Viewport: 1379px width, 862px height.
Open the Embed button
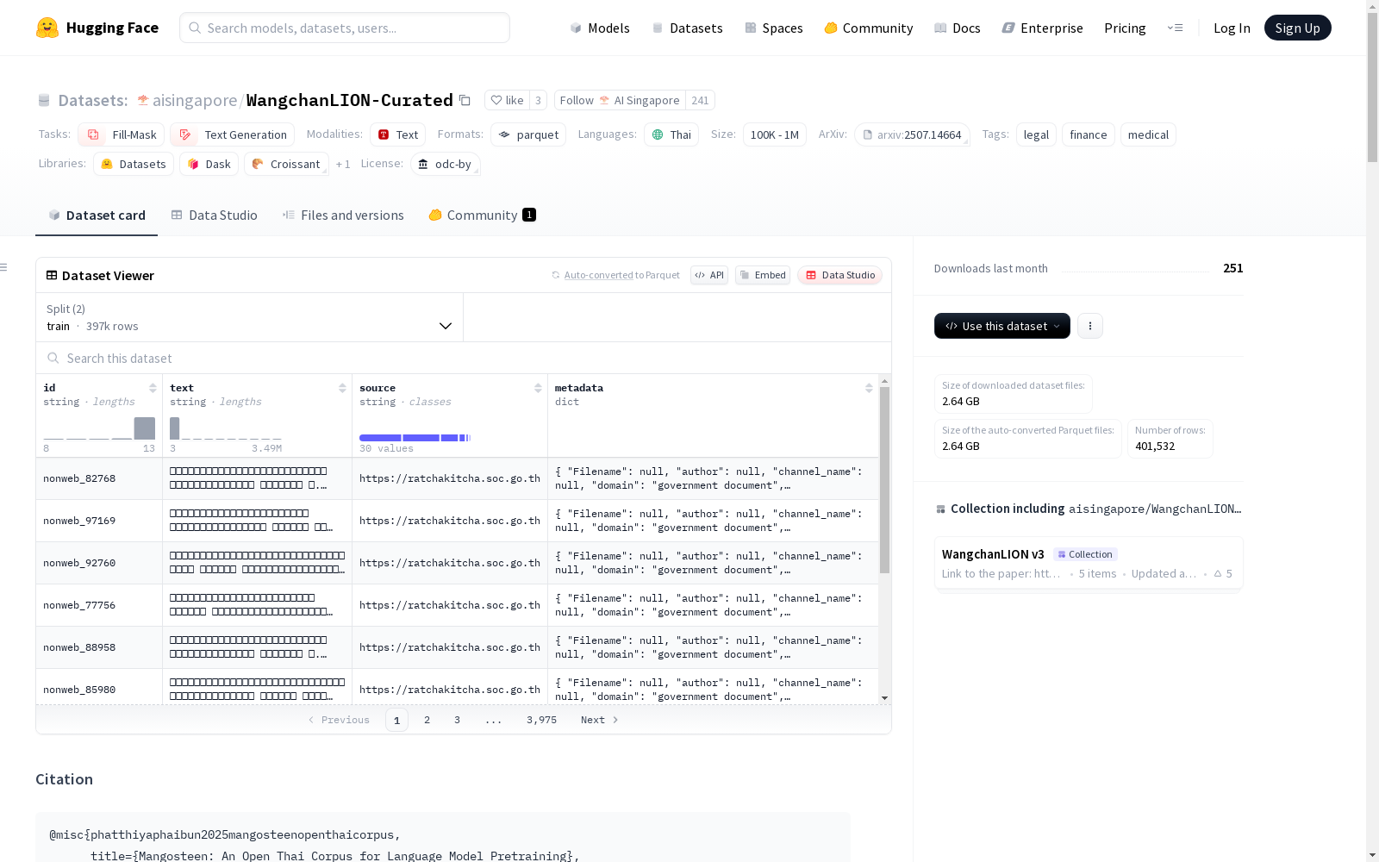763,275
